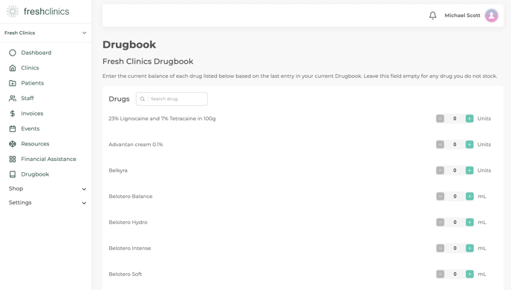
Task: Go to Resources in the sidebar
Action: [35, 144]
